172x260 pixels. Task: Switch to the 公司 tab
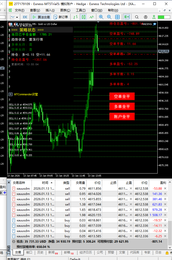pyautogui.click(x=100, y=252)
